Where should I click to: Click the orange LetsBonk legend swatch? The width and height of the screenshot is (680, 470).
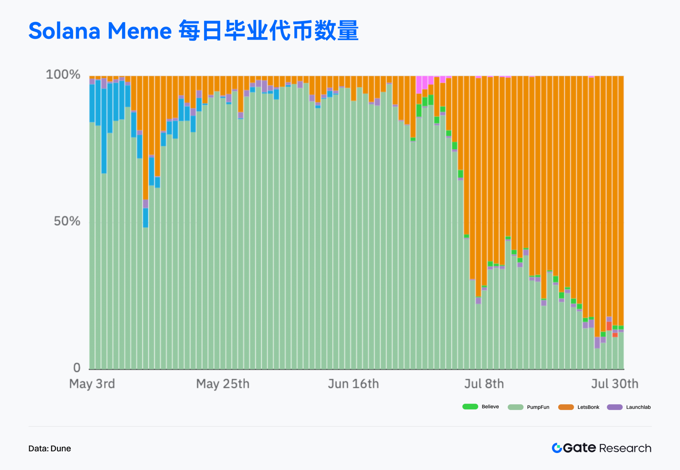pyautogui.click(x=566, y=407)
